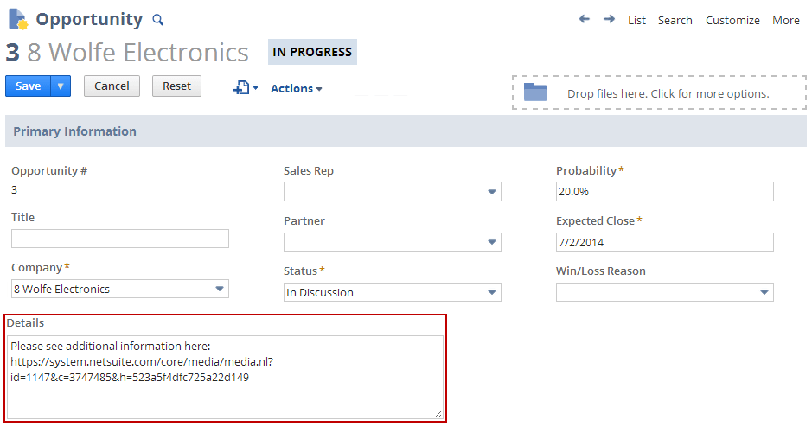Click the Drop files here area
Screen dimensions: 812x427
tap(659, 92)
